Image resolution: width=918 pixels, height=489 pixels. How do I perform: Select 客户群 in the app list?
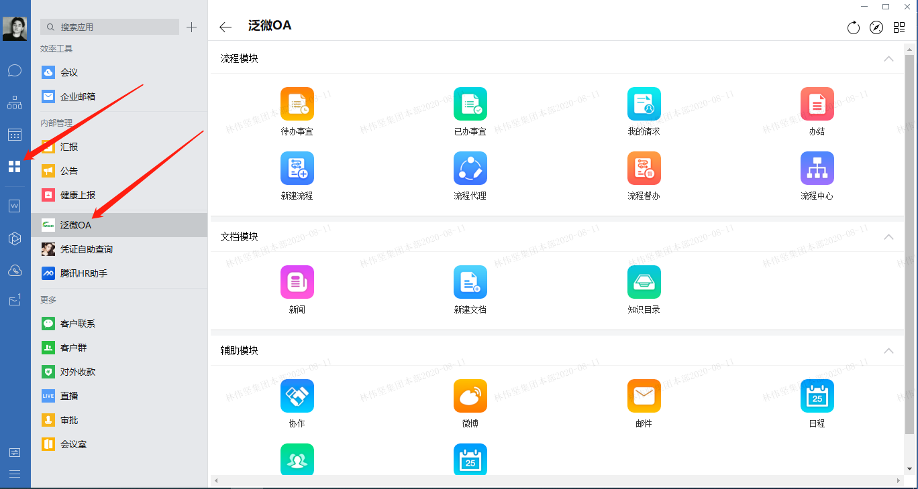pos(119,348)
